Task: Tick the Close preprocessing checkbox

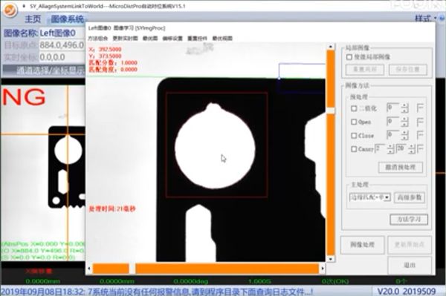Action: click(354, 136)
